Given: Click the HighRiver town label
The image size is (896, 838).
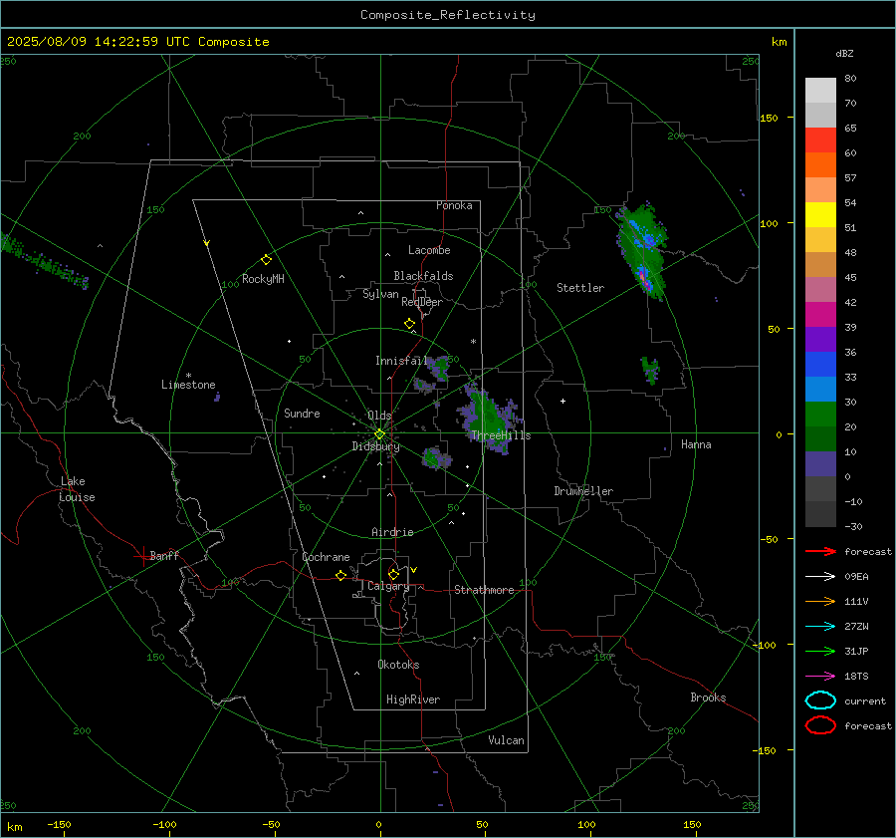Looking at the screenshot, I should click(x=413, y=699).
